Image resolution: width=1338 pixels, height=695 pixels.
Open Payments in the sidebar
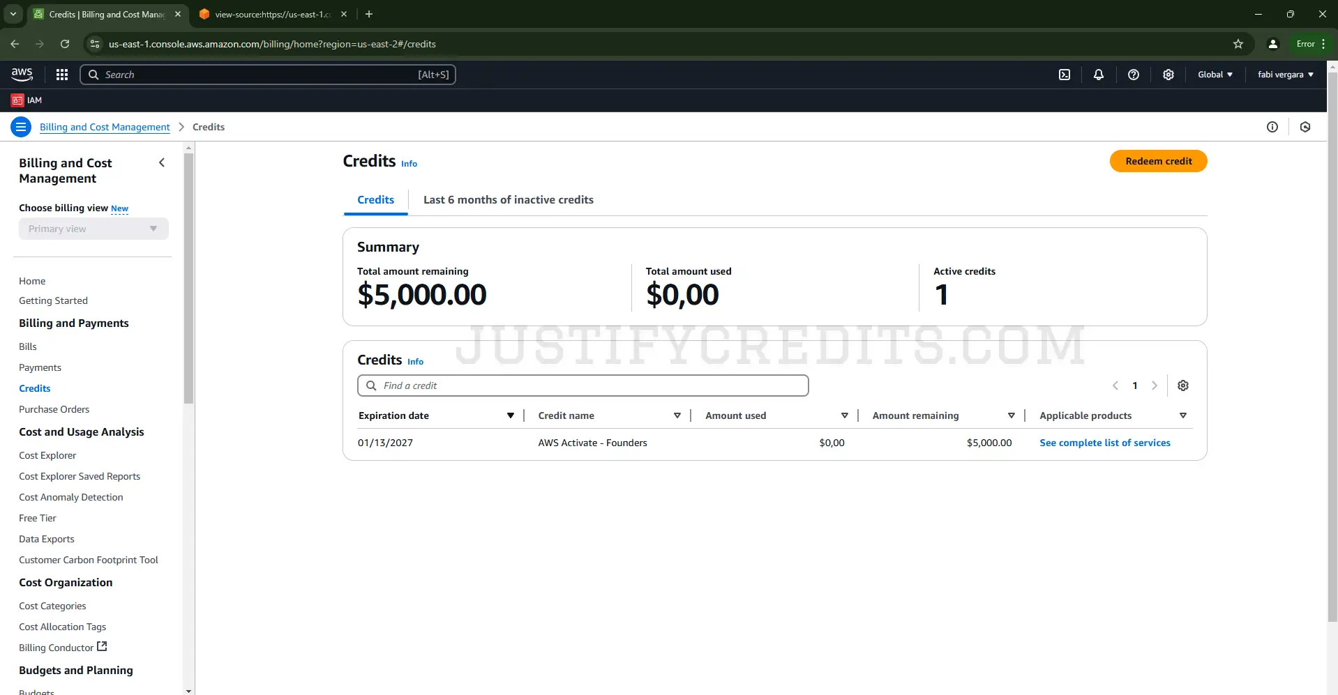tap(40, 367)
